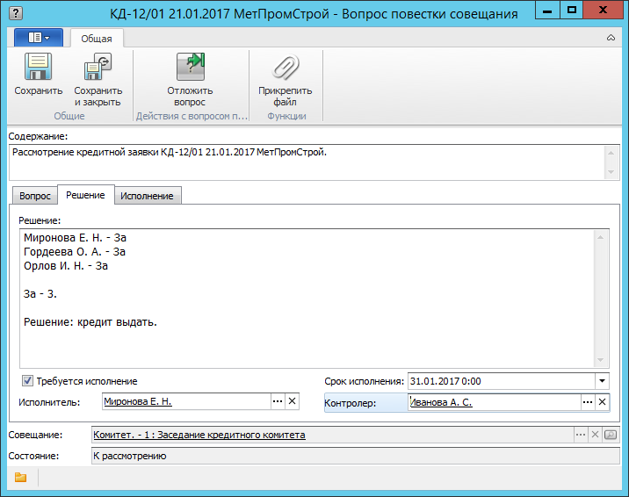The height and width of the screenshot is (497, 629).
Task: Open the application menu dropdown button
Action: pyautogui.click(x=39, y=38)
